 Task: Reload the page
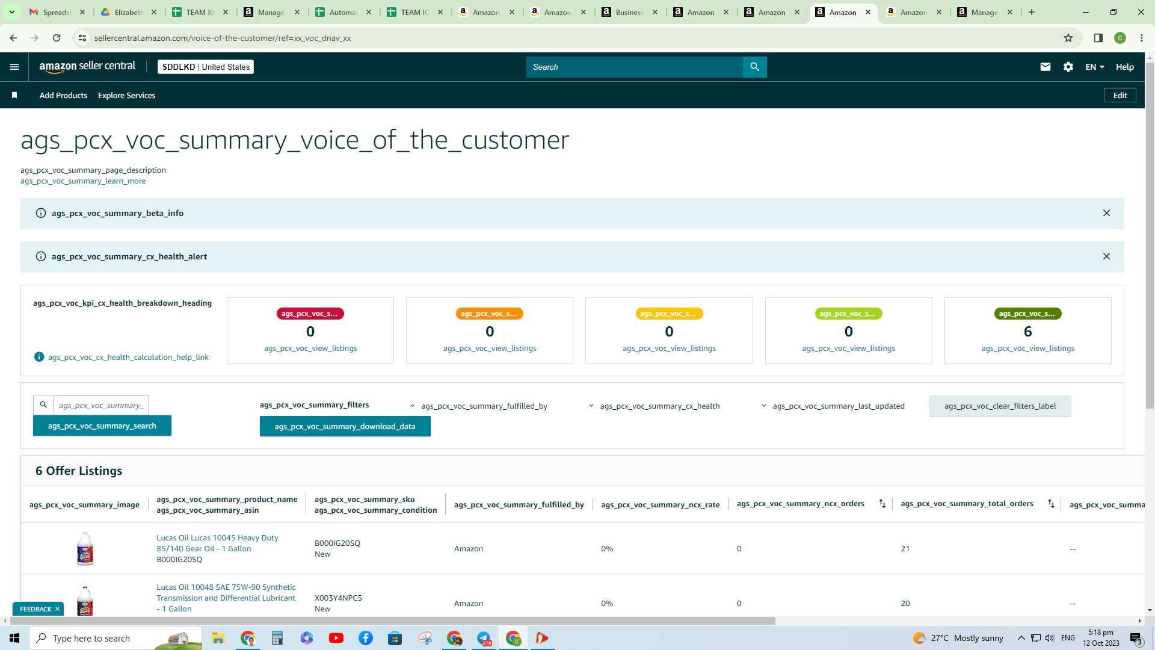coord(57,38)
